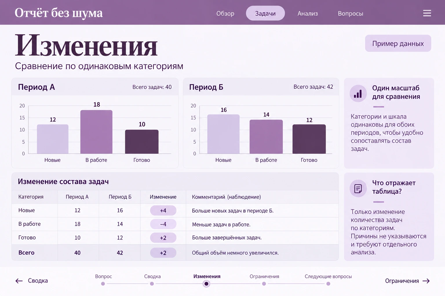The height and width of the screenshot is (296, 445).
Task: Click the left arrow icon beside Сводка
Action: click(19, 281)
